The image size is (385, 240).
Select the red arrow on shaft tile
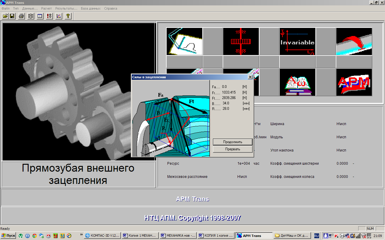click(x=354, y=41)
